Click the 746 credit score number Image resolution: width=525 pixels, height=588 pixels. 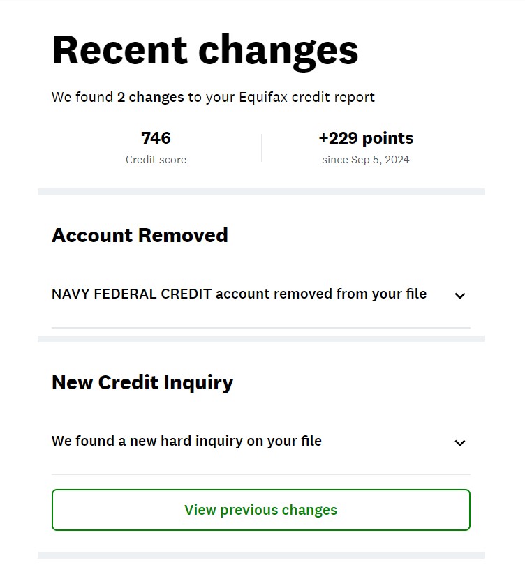tap(156, 138)
